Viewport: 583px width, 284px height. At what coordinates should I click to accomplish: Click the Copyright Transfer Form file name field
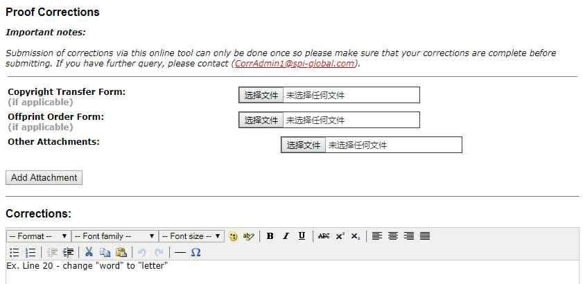click(x=351, y=95)
